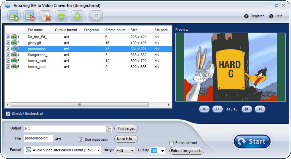Screen dimensions: 291x159
Task: Click the Help link text
Action: [279, 16]
